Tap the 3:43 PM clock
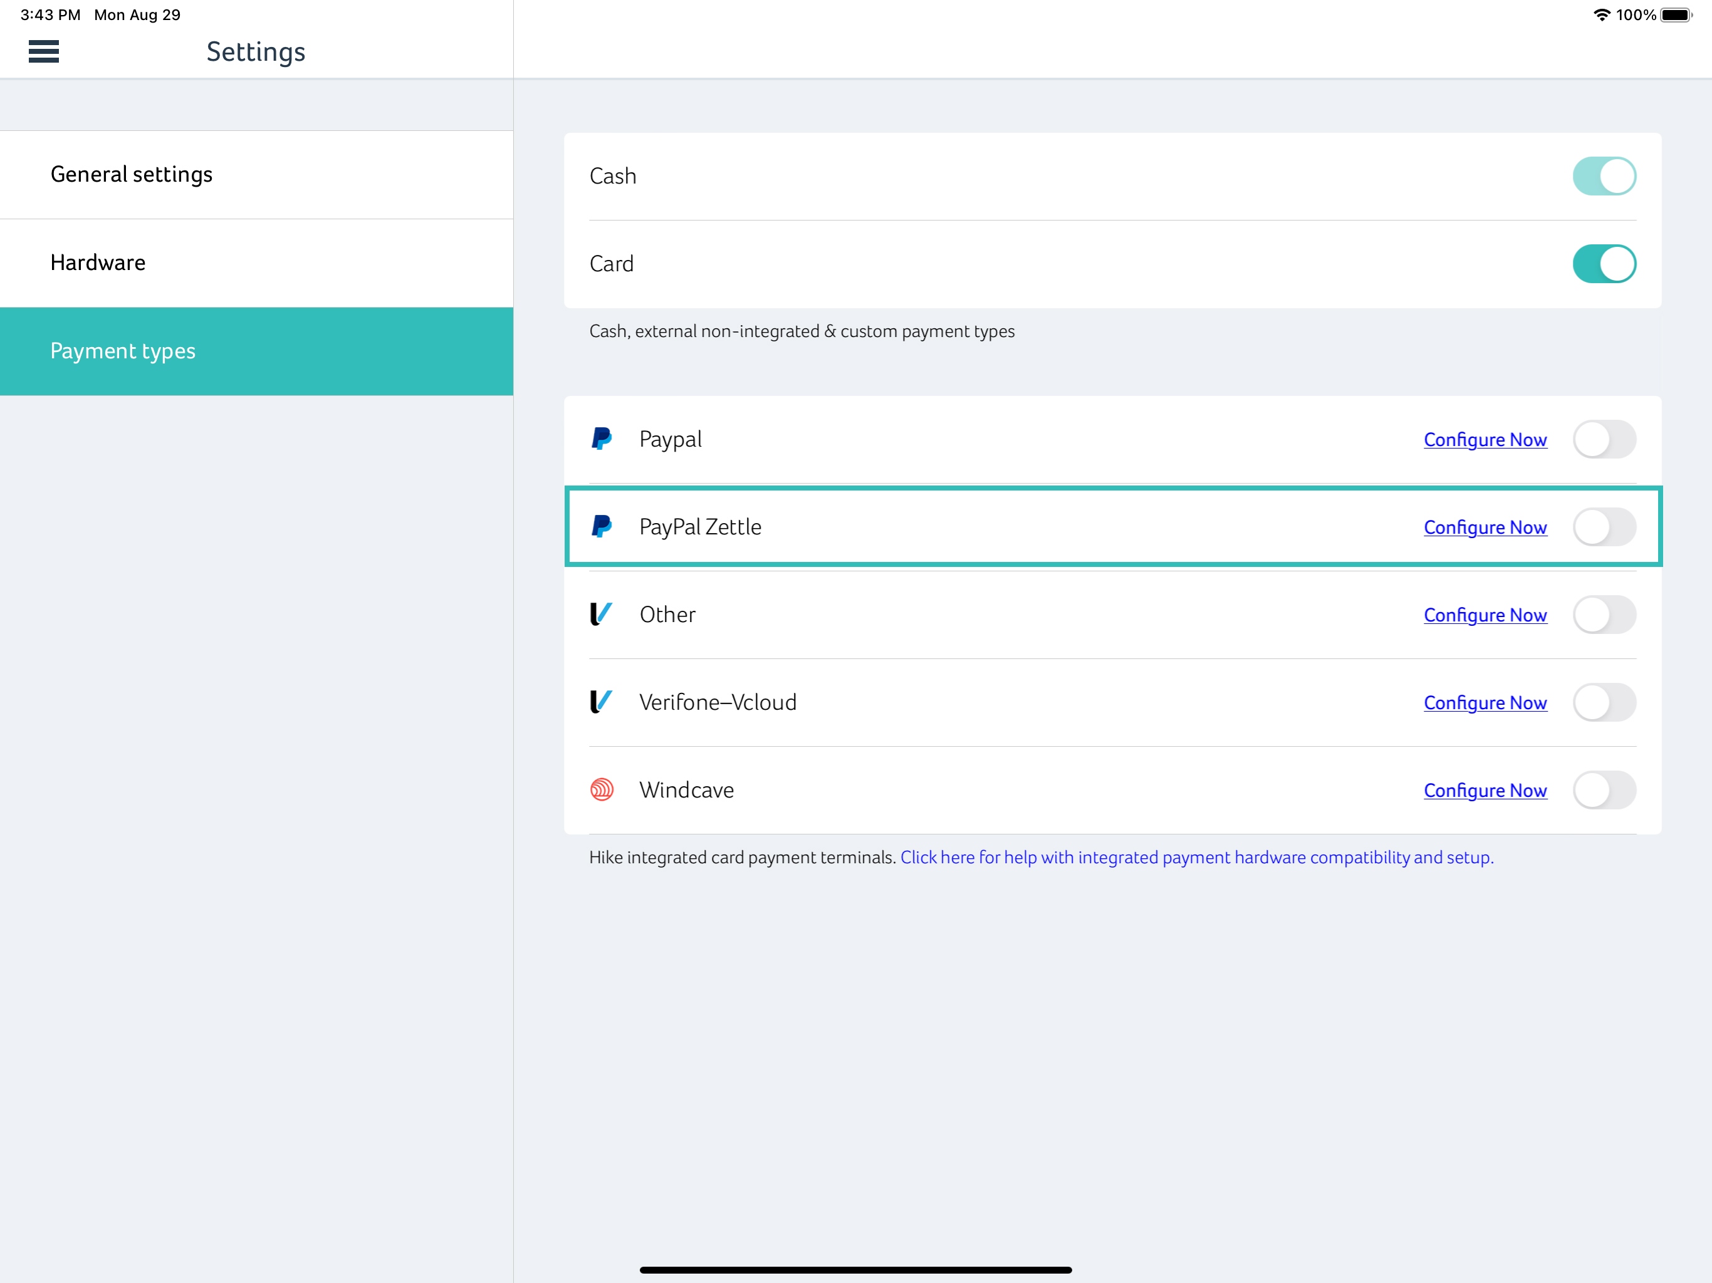1712x1283 pixels. (50, 14)
